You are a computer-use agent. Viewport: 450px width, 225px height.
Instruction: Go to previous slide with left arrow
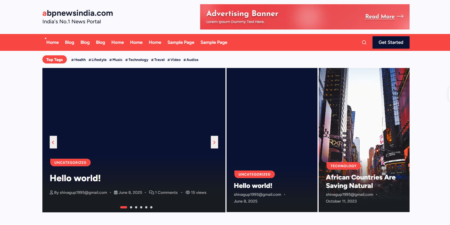click(x=53, y=142)
